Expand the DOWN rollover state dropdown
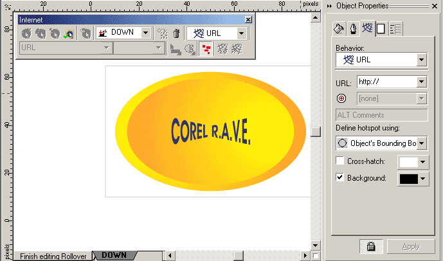This screenshot has height=261, width=443. (x=145, y=33)
